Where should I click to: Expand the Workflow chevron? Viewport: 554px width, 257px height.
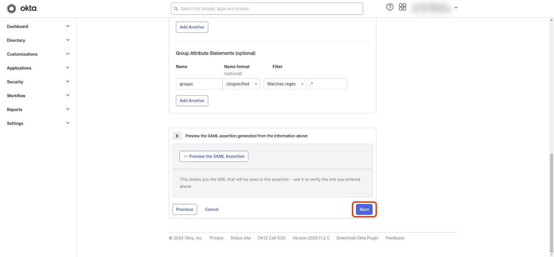68,95
